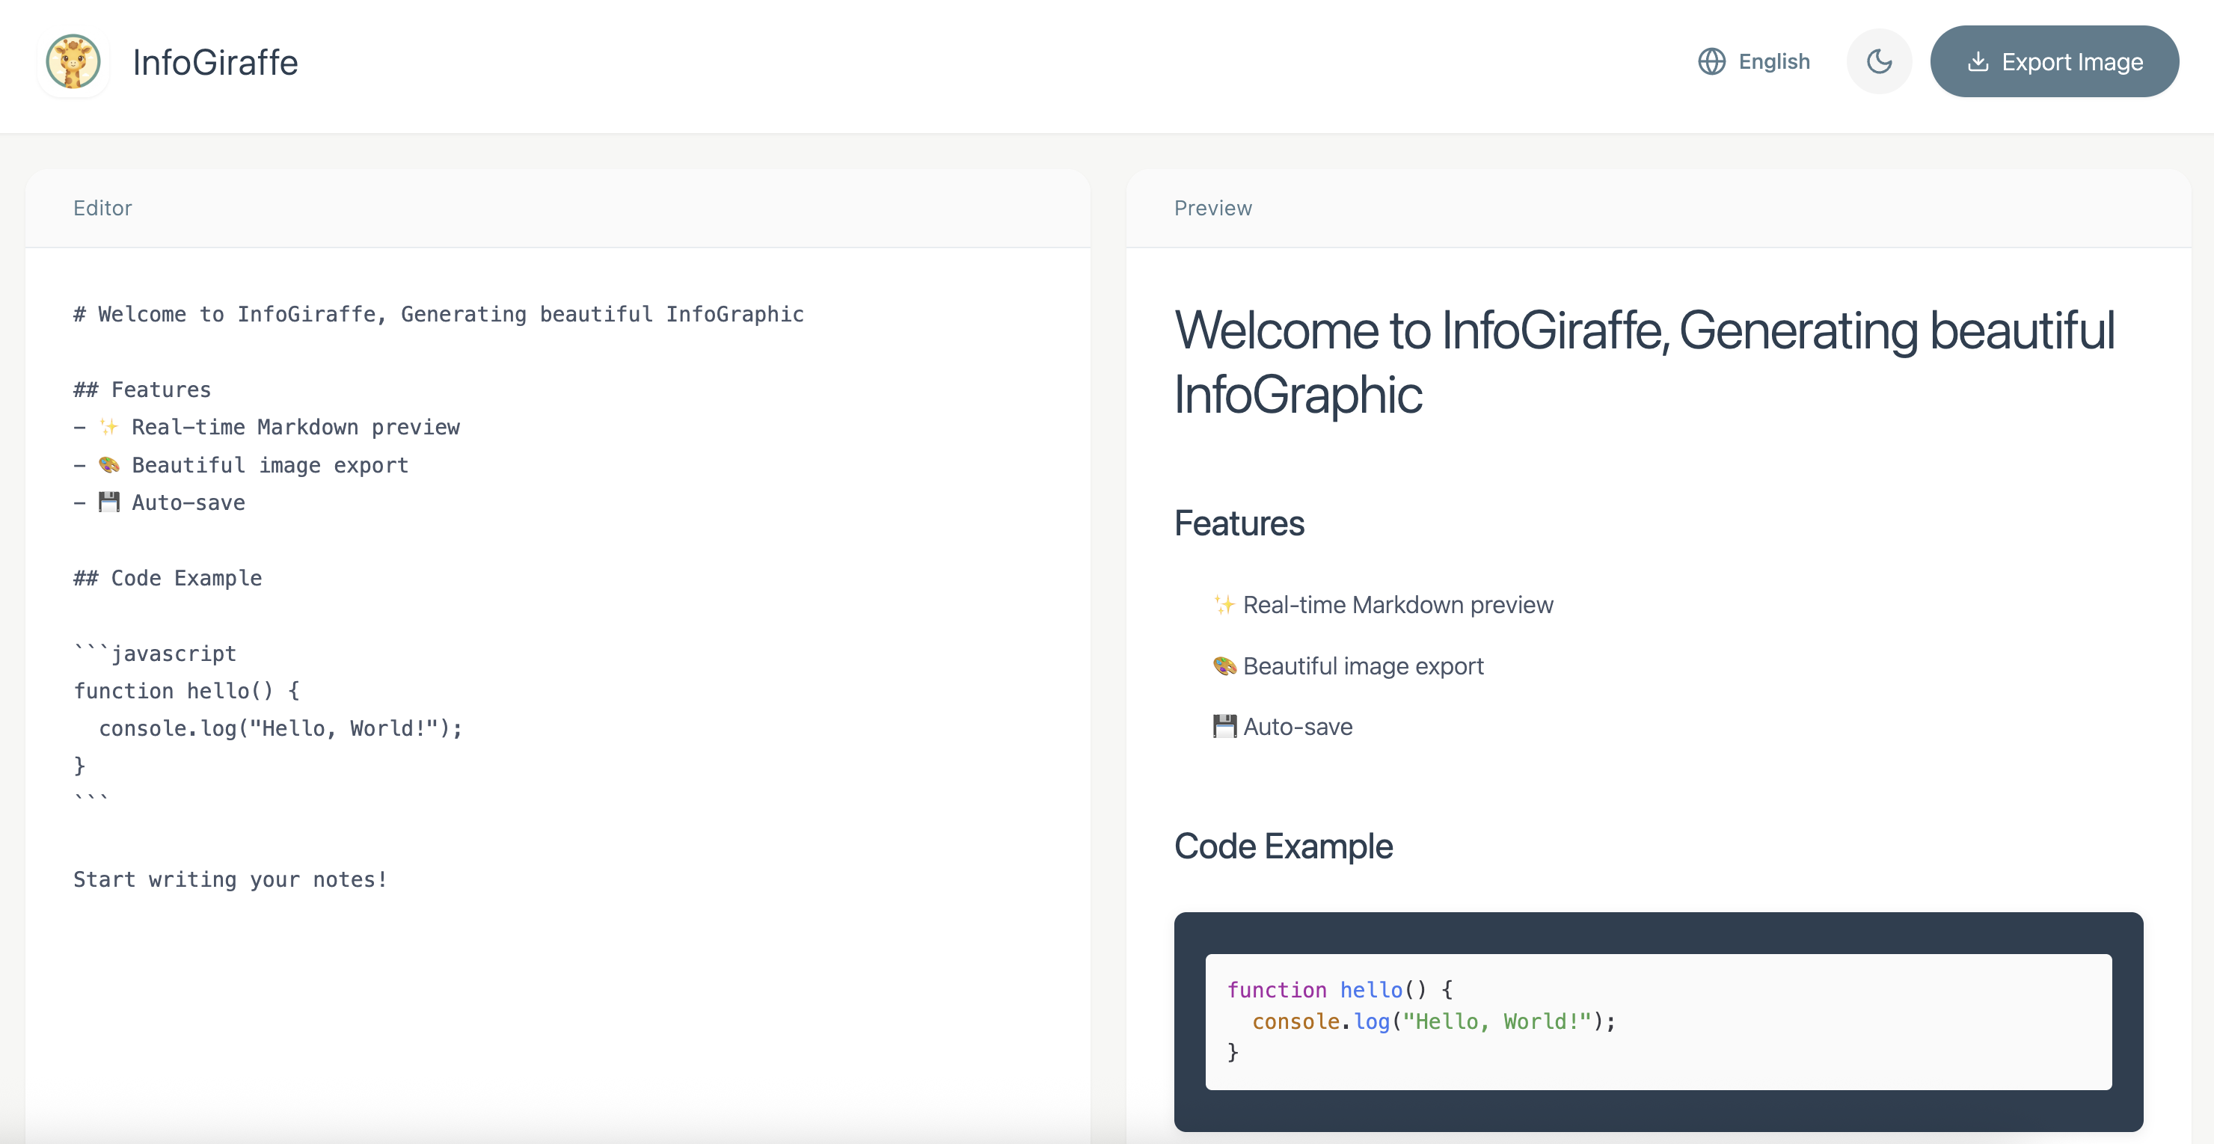The width and height of the screenshot is (2214, 1144).
Task: Click the palette emoji in preview list
Action: [x=1224, y=665]
